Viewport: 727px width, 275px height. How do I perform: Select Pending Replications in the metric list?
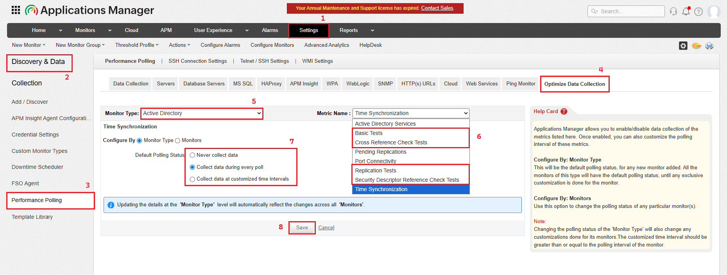[411, 152]
